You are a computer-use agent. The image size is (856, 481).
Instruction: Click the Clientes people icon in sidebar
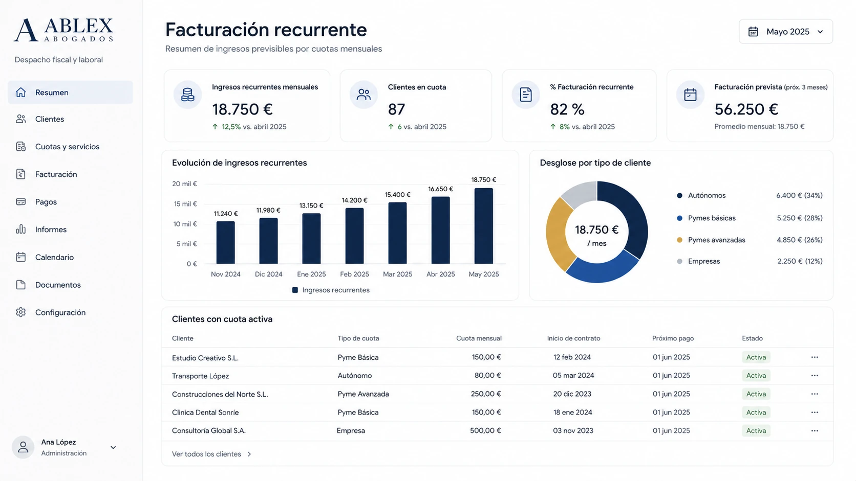[21, 119]
